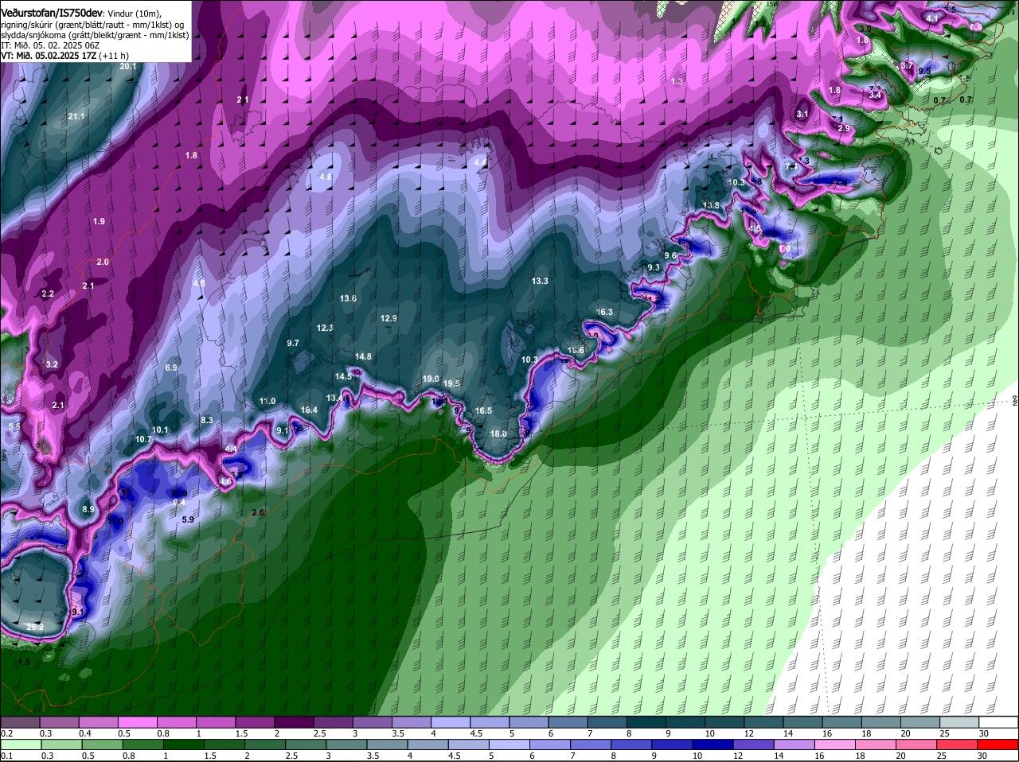
Task: Click the 0.1 tick label on the rain scale
Action: (x=7, y=756)
